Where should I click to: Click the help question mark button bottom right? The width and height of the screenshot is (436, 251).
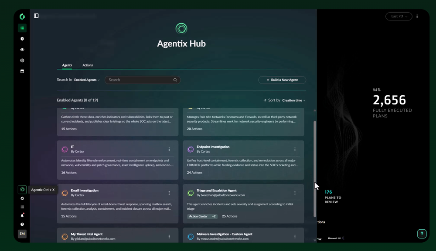[422, 234]
